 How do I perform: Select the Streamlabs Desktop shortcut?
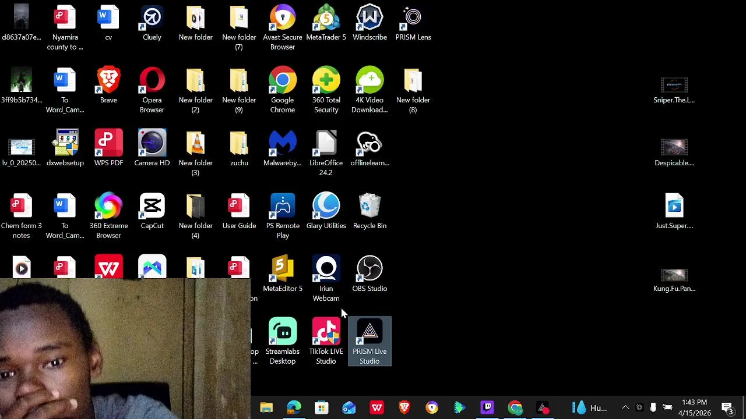coord(283,342)
